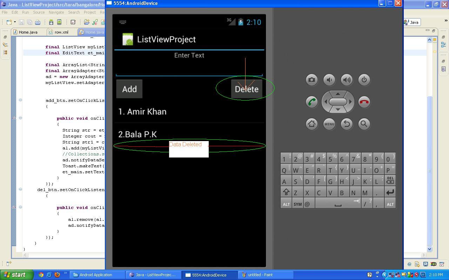Click the emulator Back button
The width and height of the screenshot is (449, 280).
pos(347,124)
